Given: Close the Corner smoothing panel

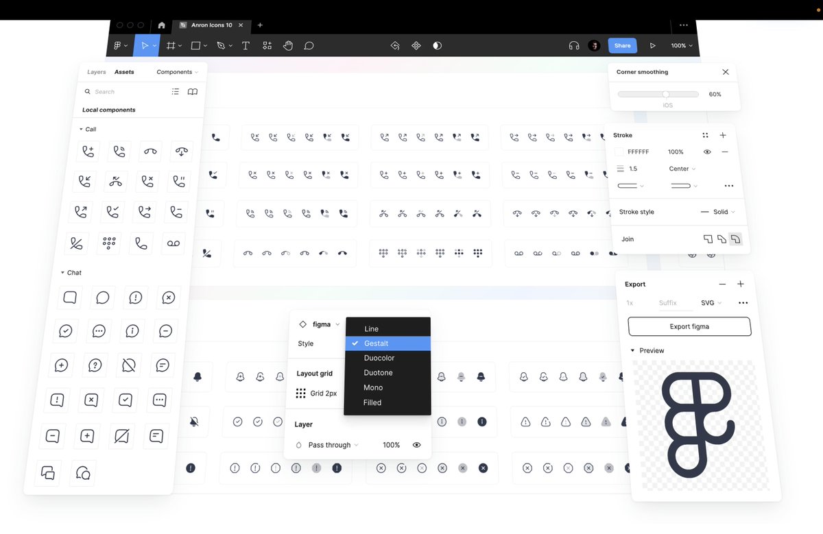Looking at the screenshot, I should 726,72.
